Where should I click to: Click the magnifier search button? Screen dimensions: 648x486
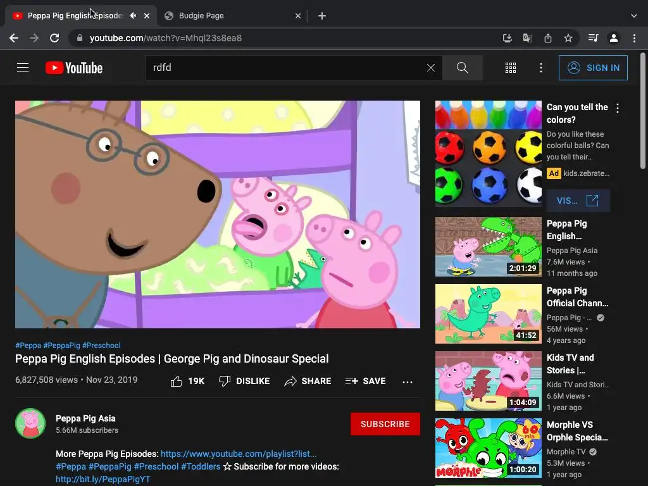point(463,67)
